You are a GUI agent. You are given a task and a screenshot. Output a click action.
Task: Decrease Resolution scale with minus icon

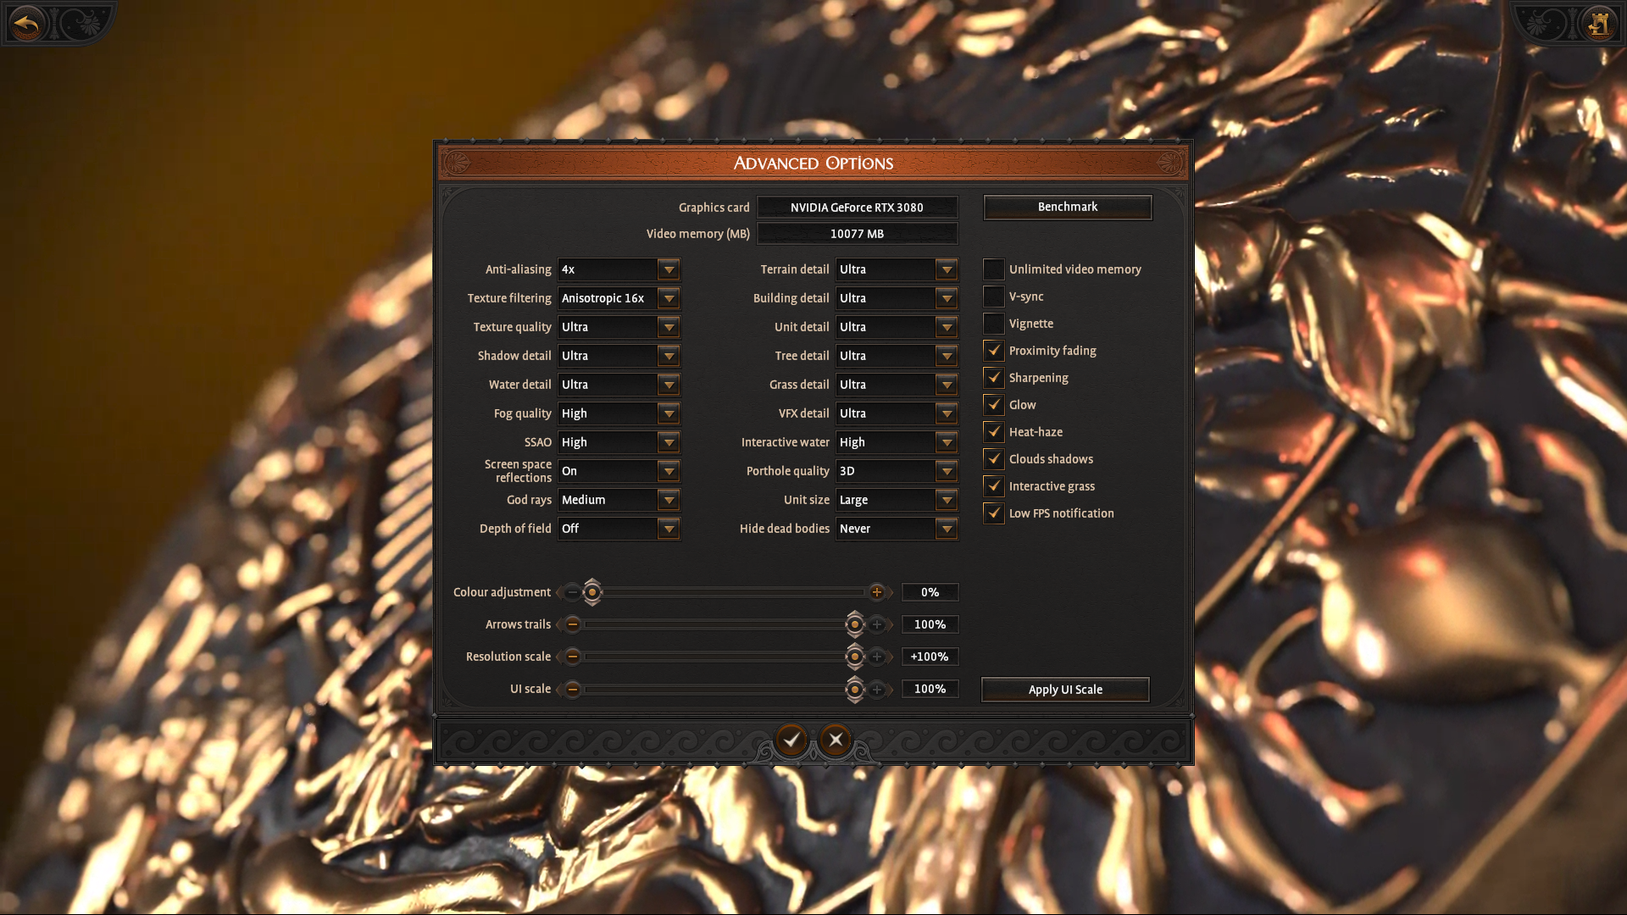pos(573,657)
